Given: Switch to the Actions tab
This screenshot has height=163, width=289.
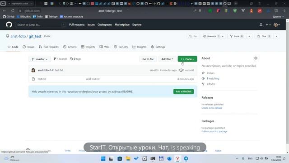Looking at the screenshot, I should click(70, 47).
